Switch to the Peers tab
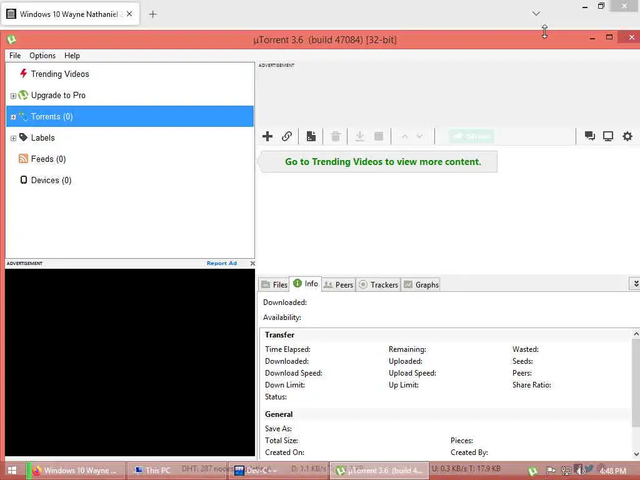640x480 pixels. click(338, 284)
